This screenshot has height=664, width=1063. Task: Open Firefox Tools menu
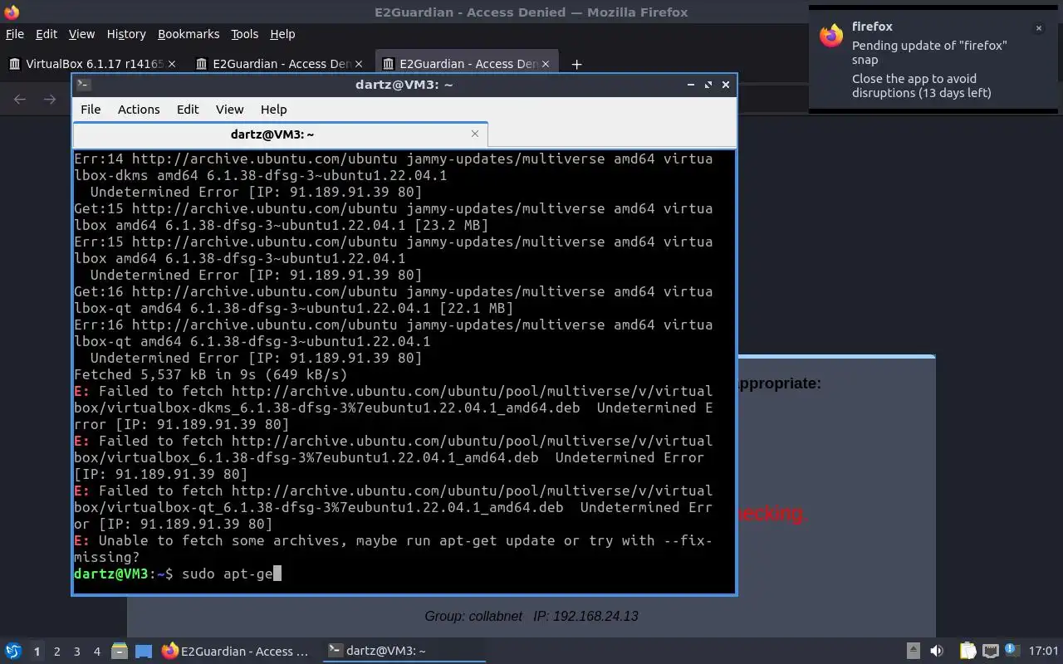[x=244, y=34]
